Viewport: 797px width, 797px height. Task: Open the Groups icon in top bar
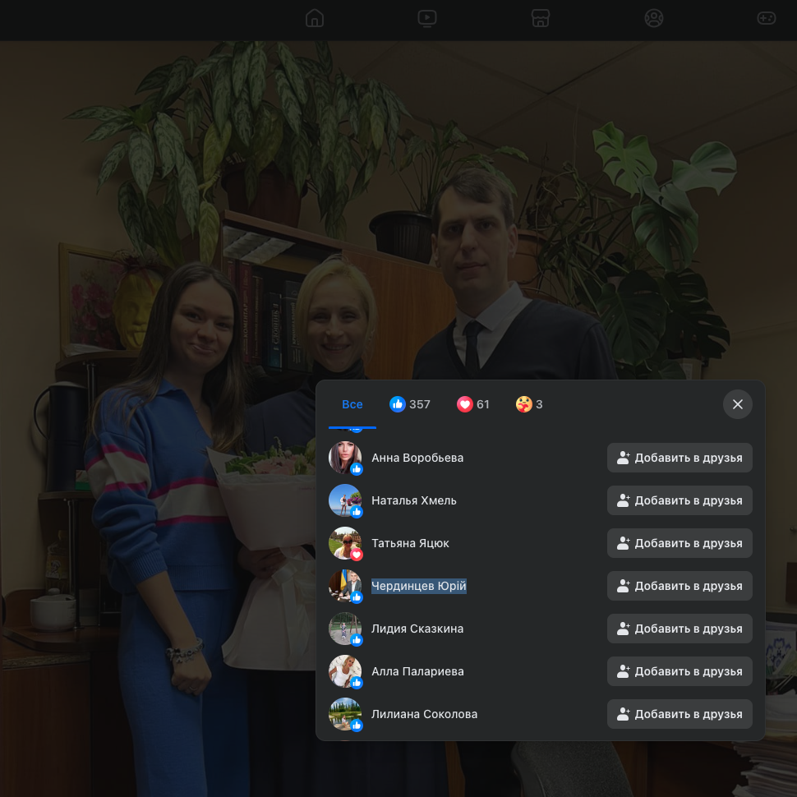point(654,18)
